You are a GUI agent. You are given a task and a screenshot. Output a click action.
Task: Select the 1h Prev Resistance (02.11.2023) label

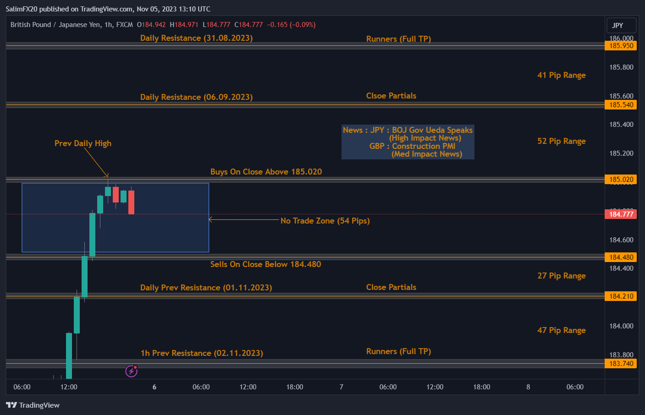(x=202, y=353)
